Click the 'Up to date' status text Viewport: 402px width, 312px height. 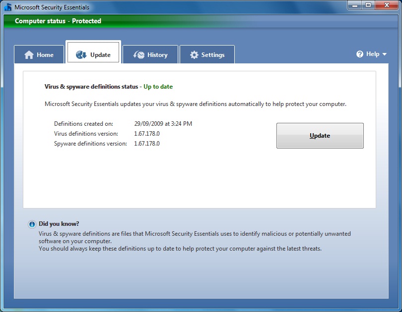158,87
